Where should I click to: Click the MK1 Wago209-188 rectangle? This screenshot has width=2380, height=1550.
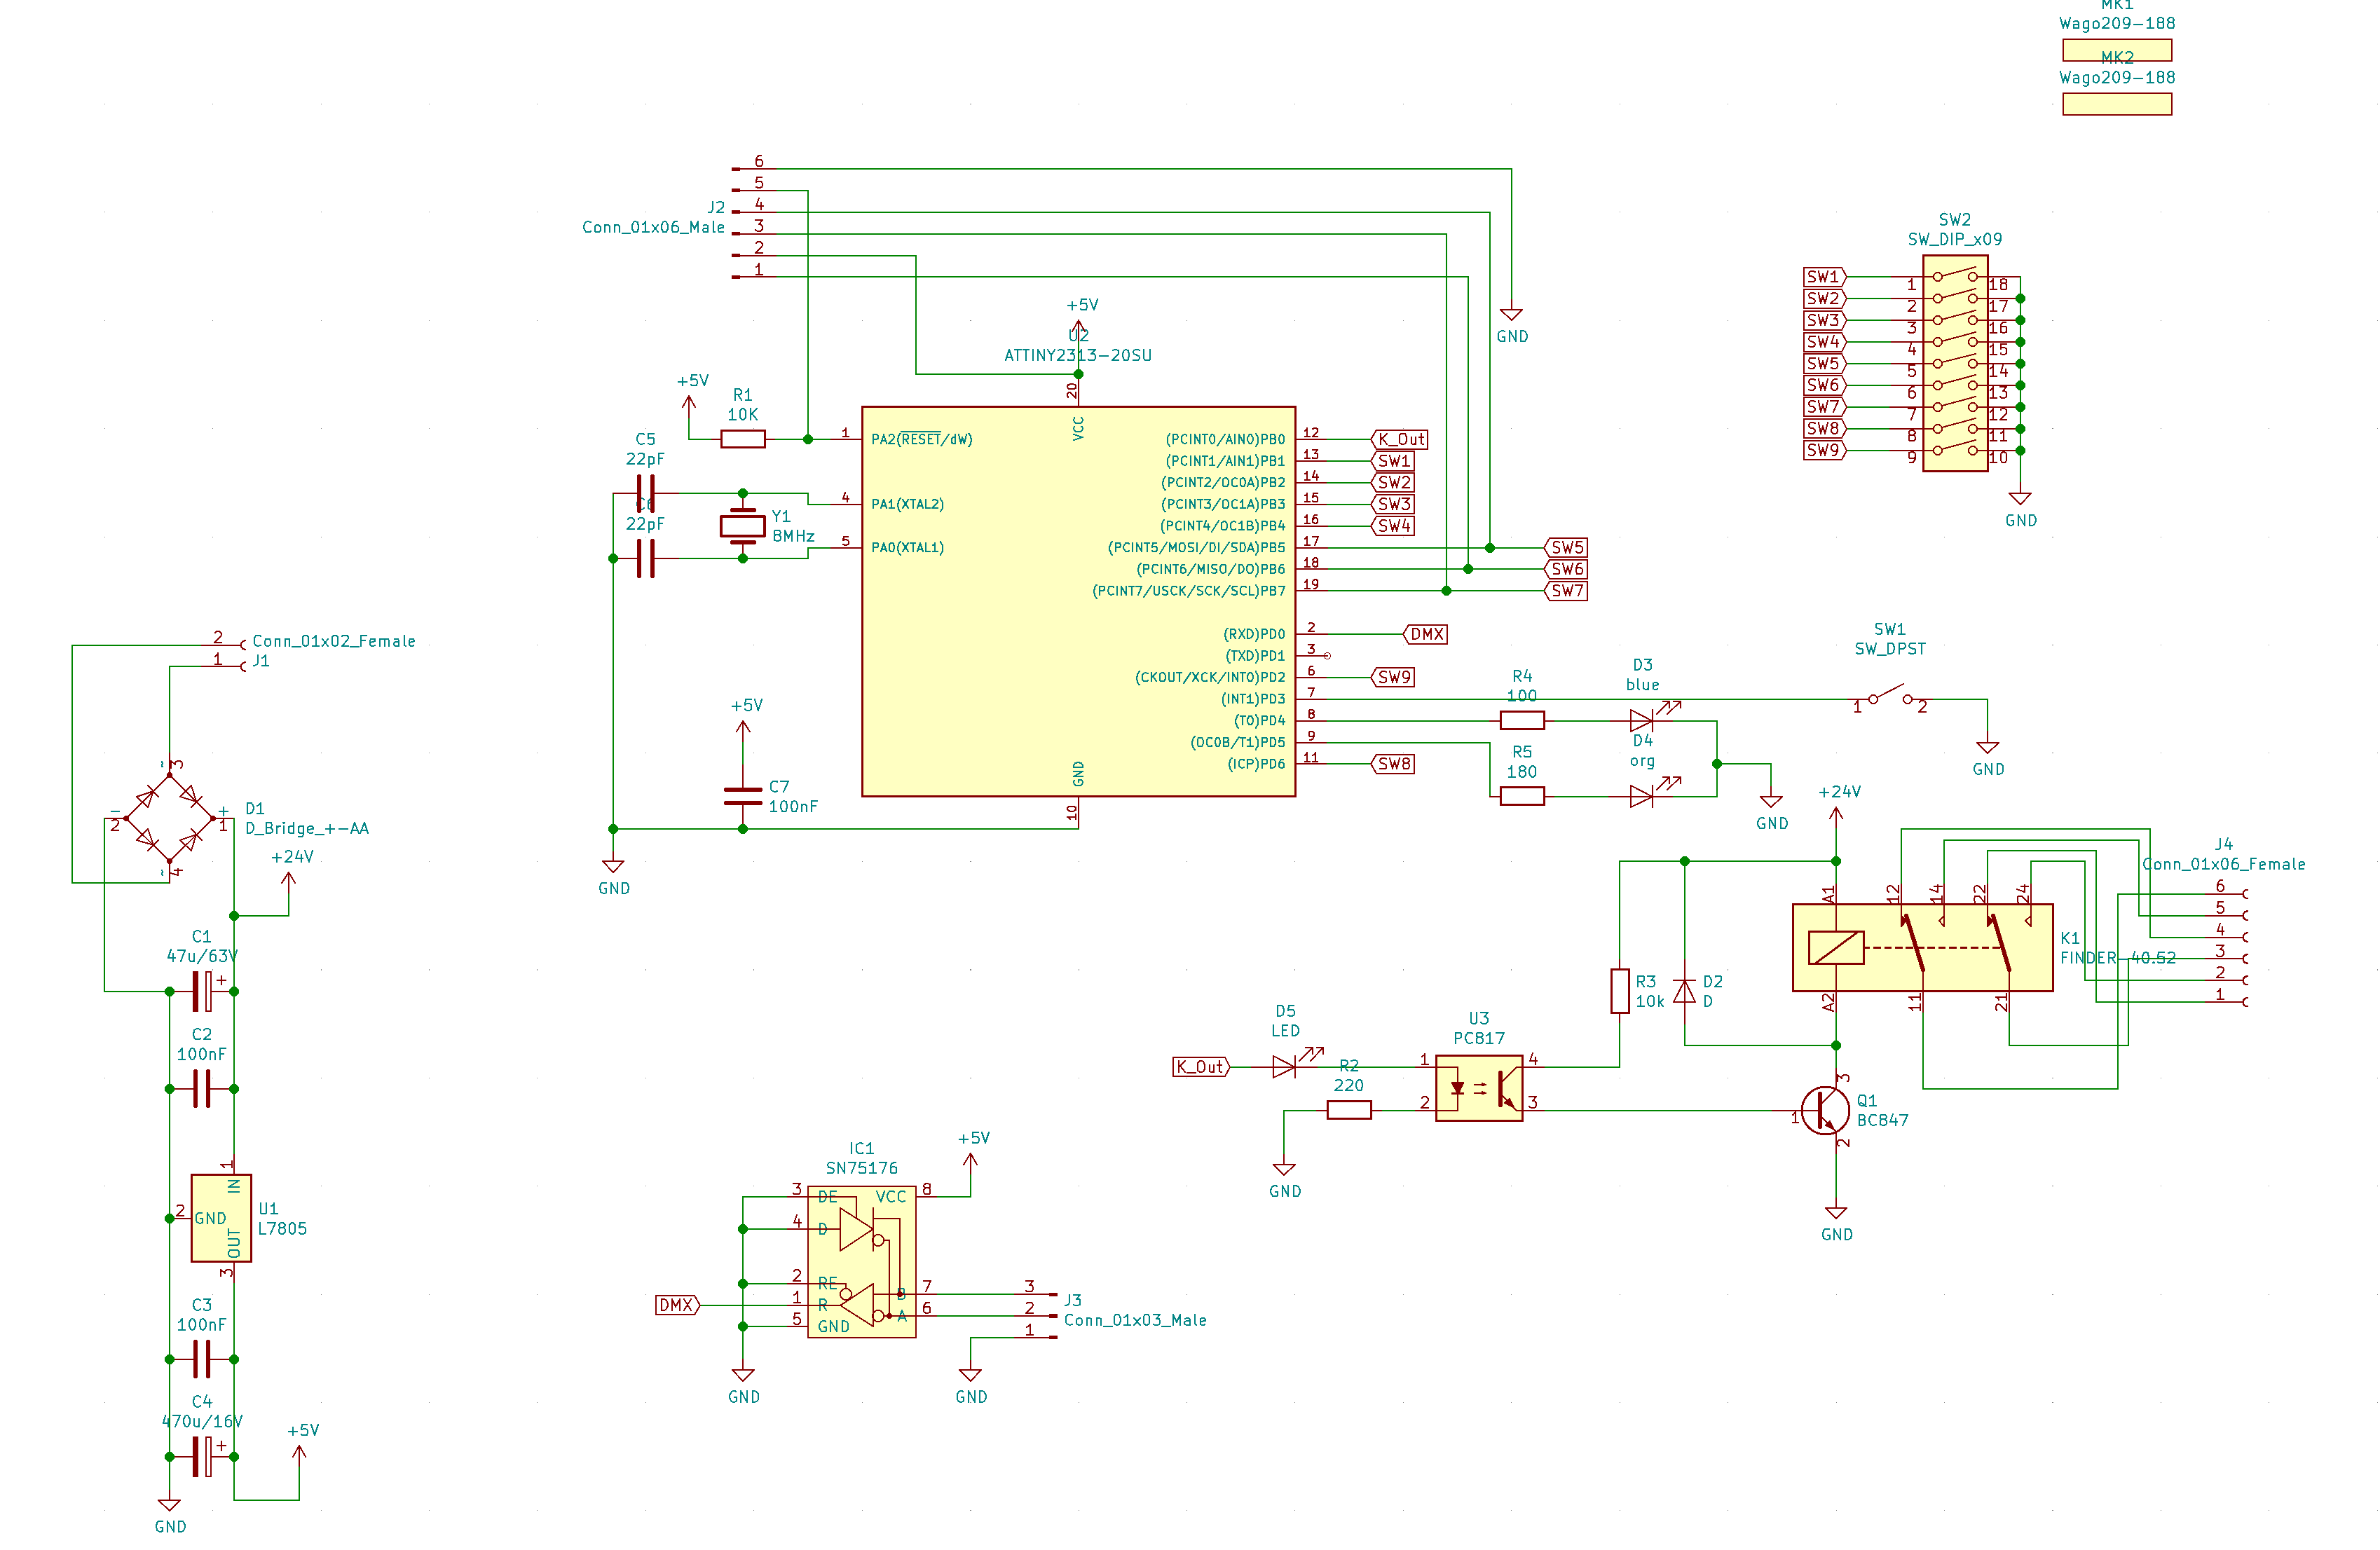tap(2117, 50)
